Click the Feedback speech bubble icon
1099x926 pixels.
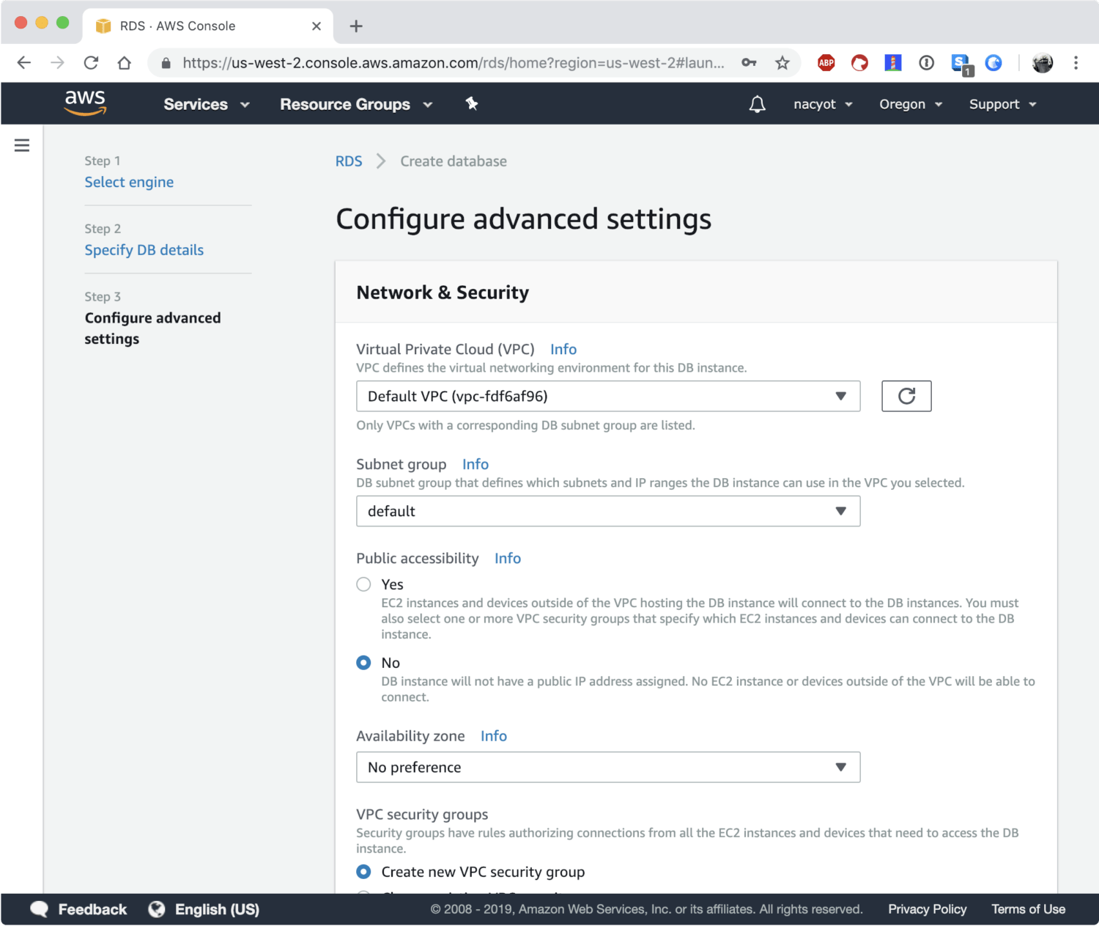point(39,909)
